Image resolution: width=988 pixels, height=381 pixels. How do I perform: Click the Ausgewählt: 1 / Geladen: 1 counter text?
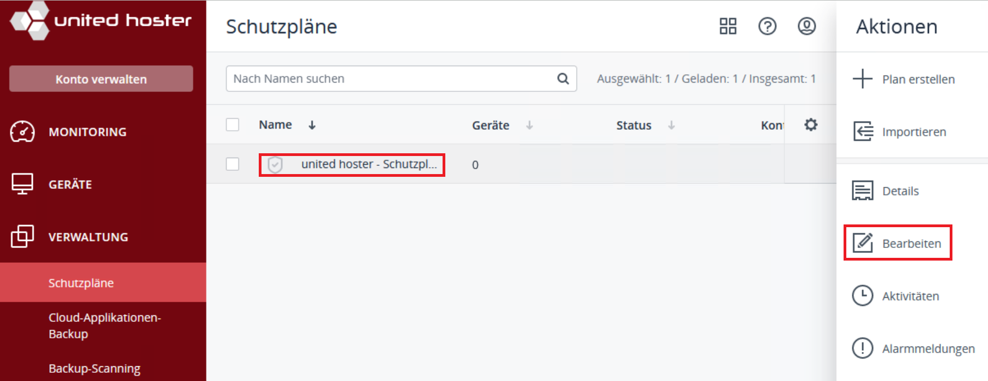[x=706, y=79]
